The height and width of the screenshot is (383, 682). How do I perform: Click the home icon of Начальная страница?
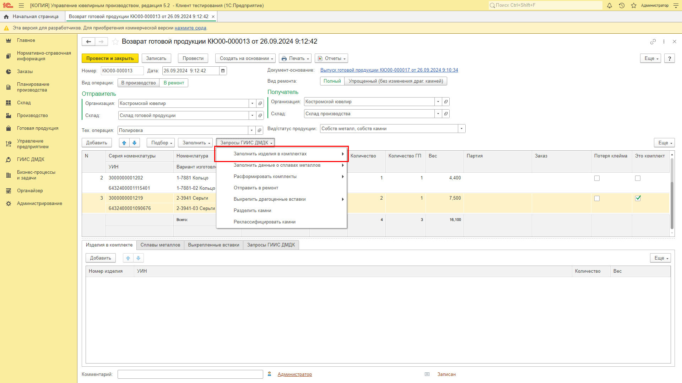(x=6, y=17)
